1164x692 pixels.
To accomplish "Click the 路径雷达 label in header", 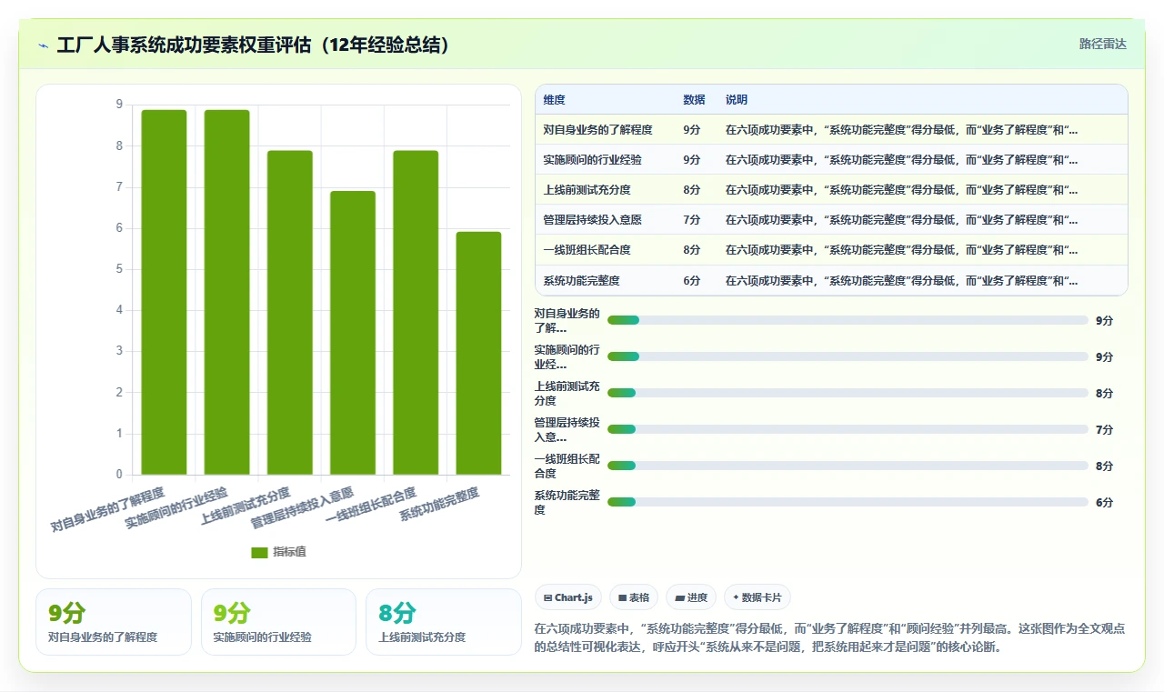I will click(1102, 44).
